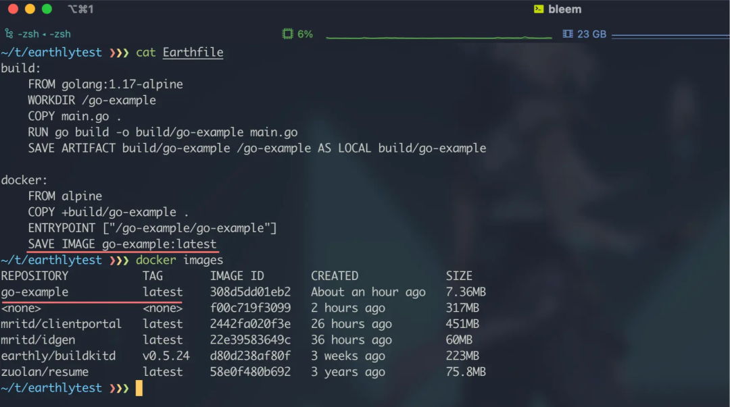Place cursor at the final prompt block
This screenshot has width=730, height=407.
(139, 388)
